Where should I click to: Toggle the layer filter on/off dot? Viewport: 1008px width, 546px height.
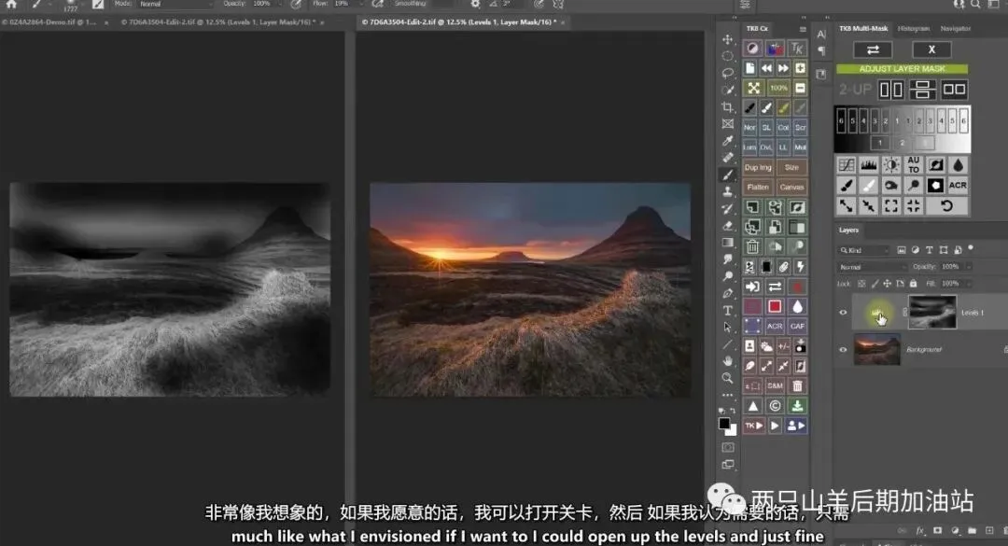pos(971,248)
